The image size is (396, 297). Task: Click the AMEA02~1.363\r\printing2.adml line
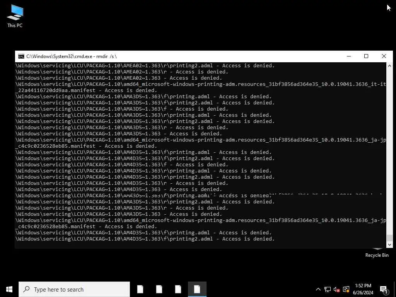pos(145,66)
